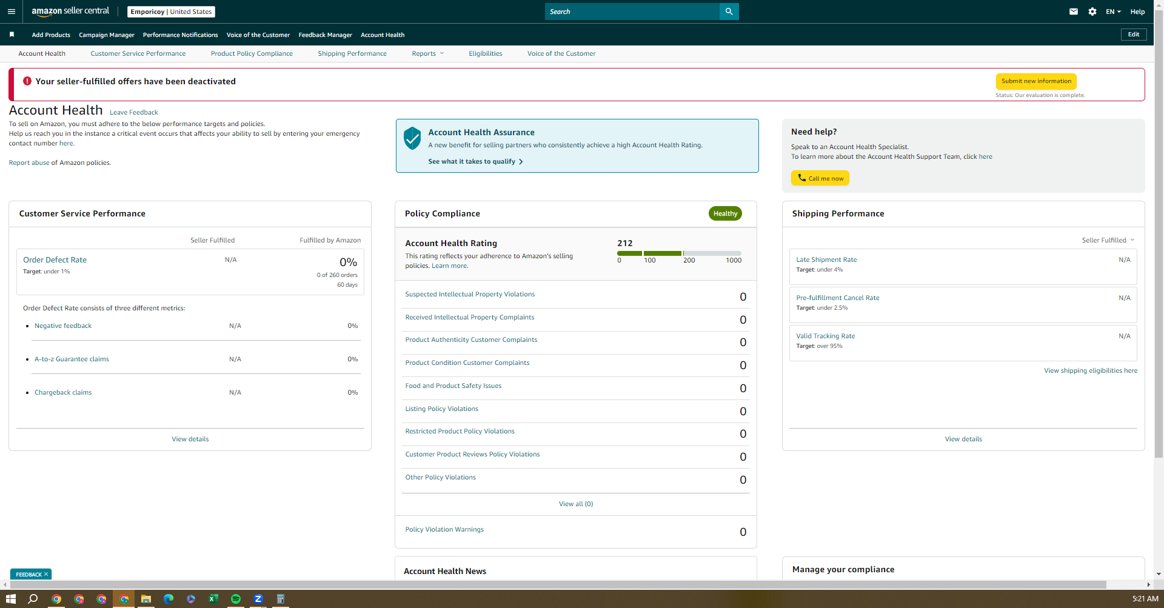Open Listing Policy Violations link
1164x608 pixels.
click(442, 409)
